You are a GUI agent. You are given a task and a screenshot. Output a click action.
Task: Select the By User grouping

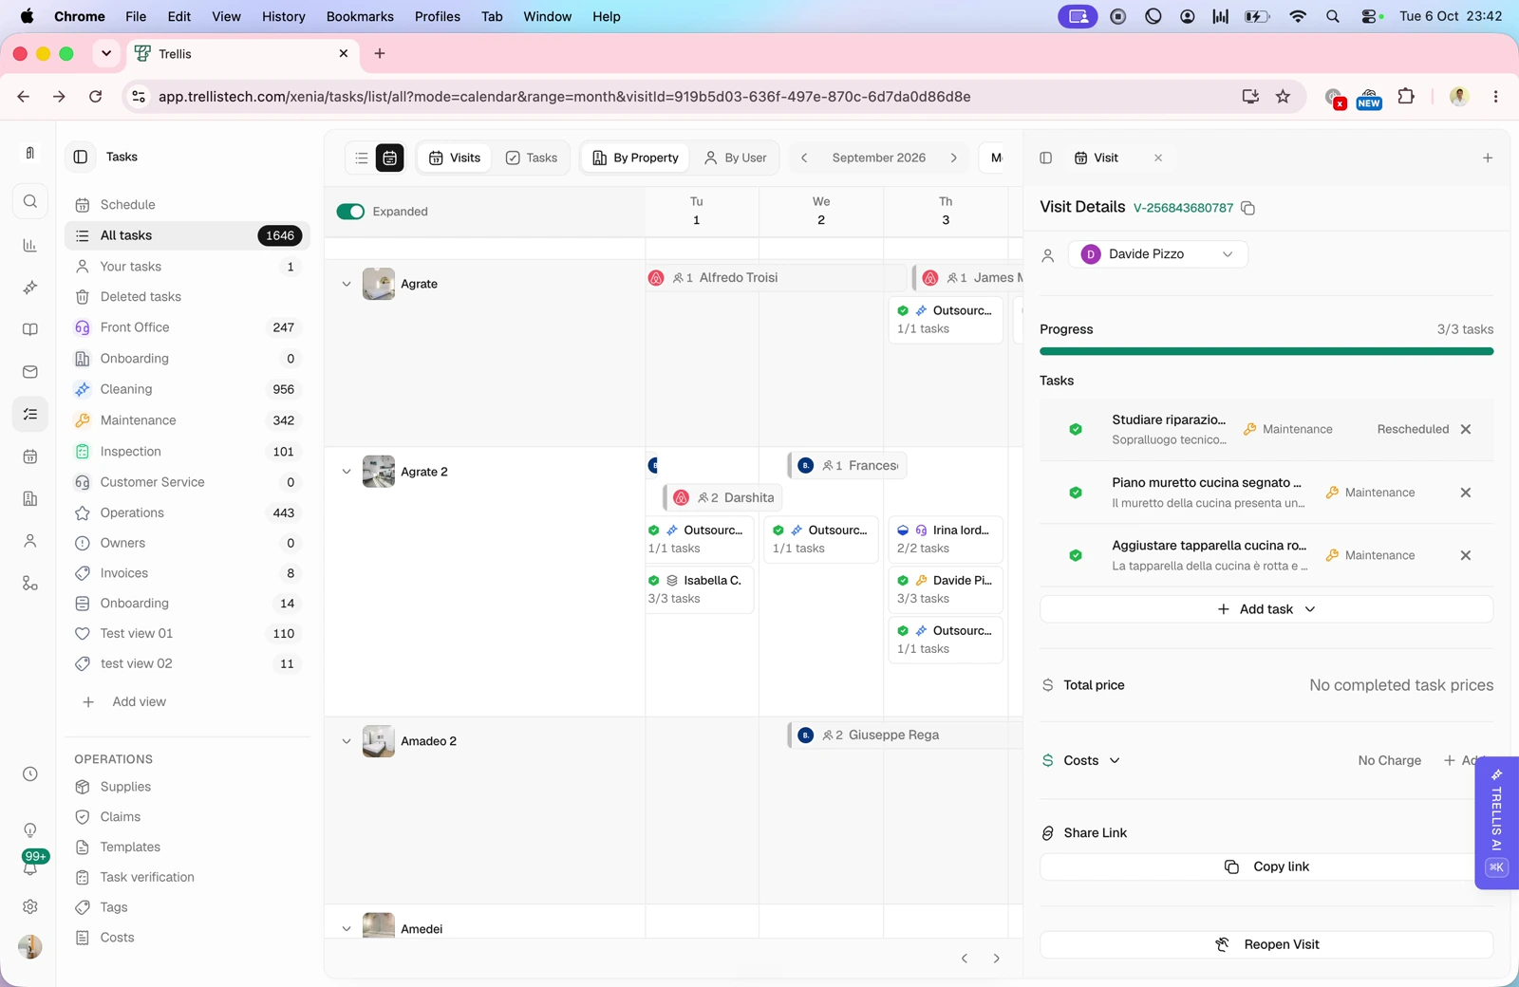coord(736,158)
